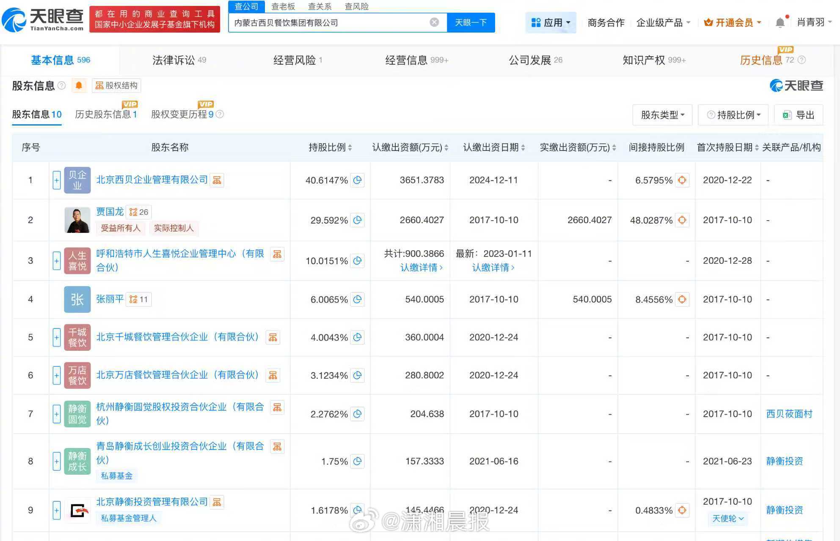The image size is (840, 541).
Task: Open 开通会员 membership dropdown
Action: tap(733, 22)
